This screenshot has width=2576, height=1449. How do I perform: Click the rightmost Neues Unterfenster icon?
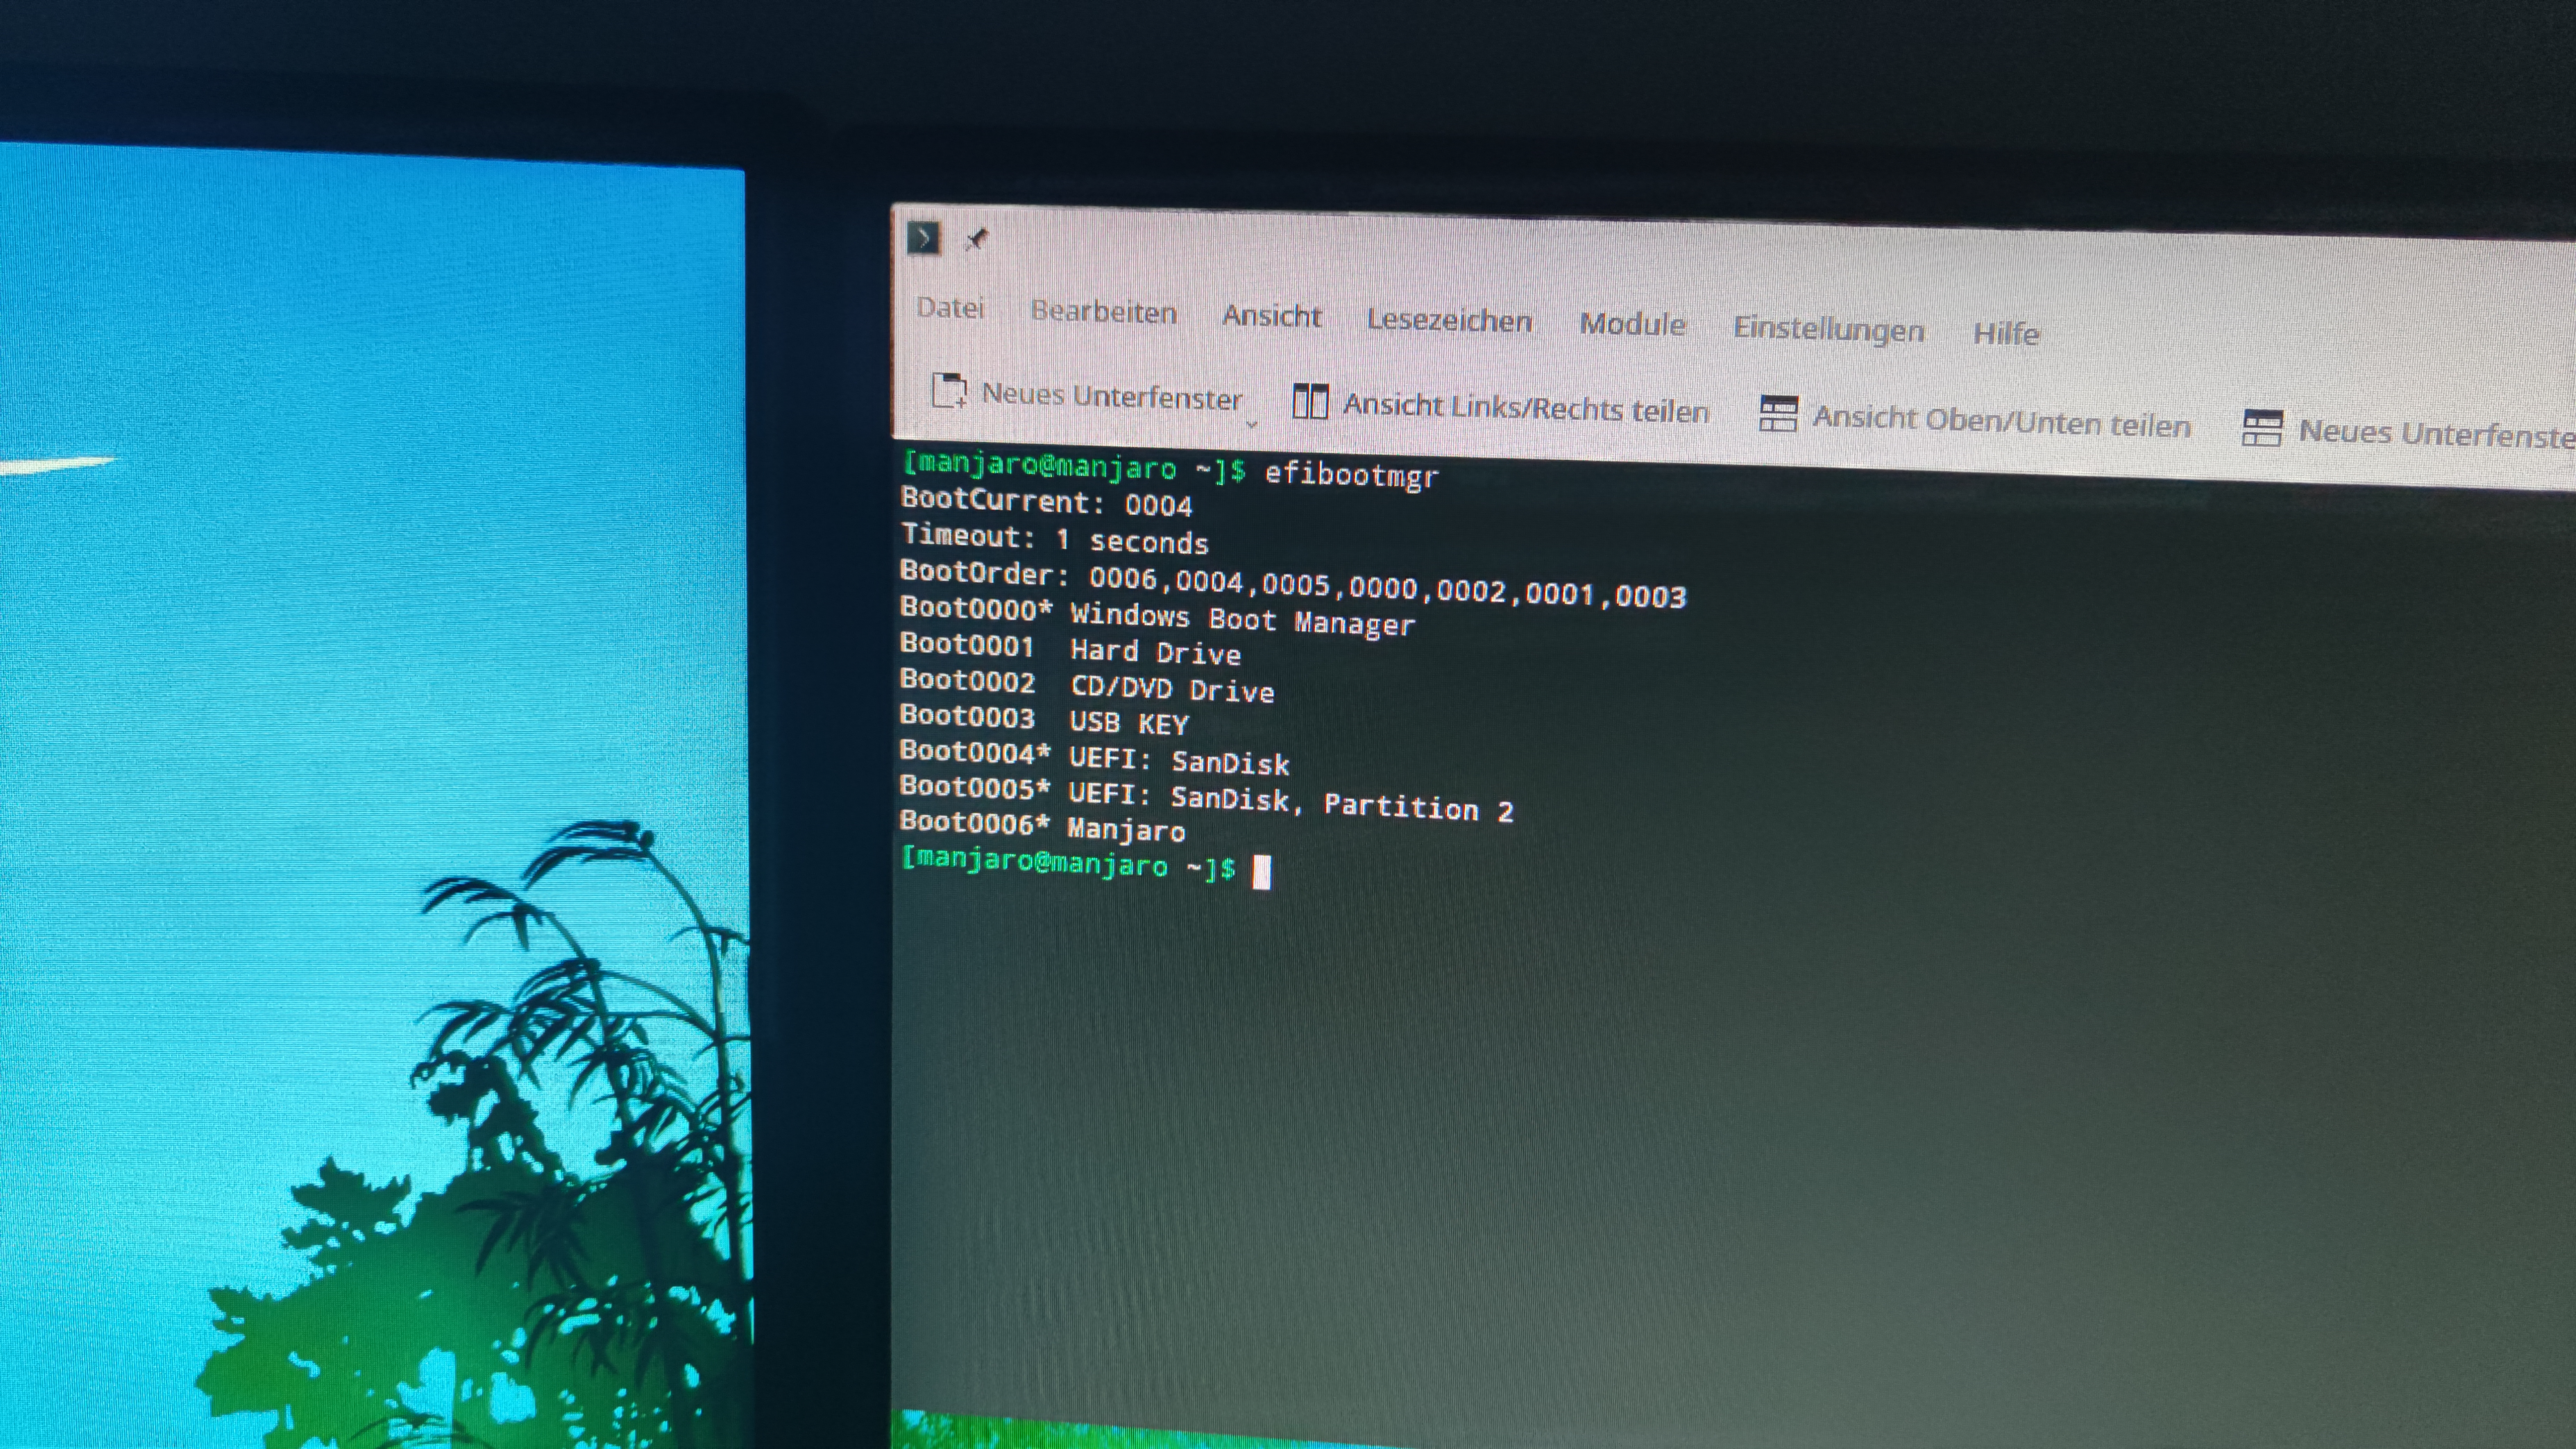pos(2261,429)
